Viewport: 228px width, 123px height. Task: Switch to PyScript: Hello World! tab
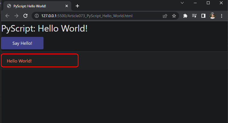tap(37, 6)
